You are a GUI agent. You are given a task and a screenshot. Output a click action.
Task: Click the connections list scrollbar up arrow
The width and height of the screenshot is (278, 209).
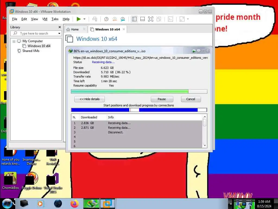point(205,117)
